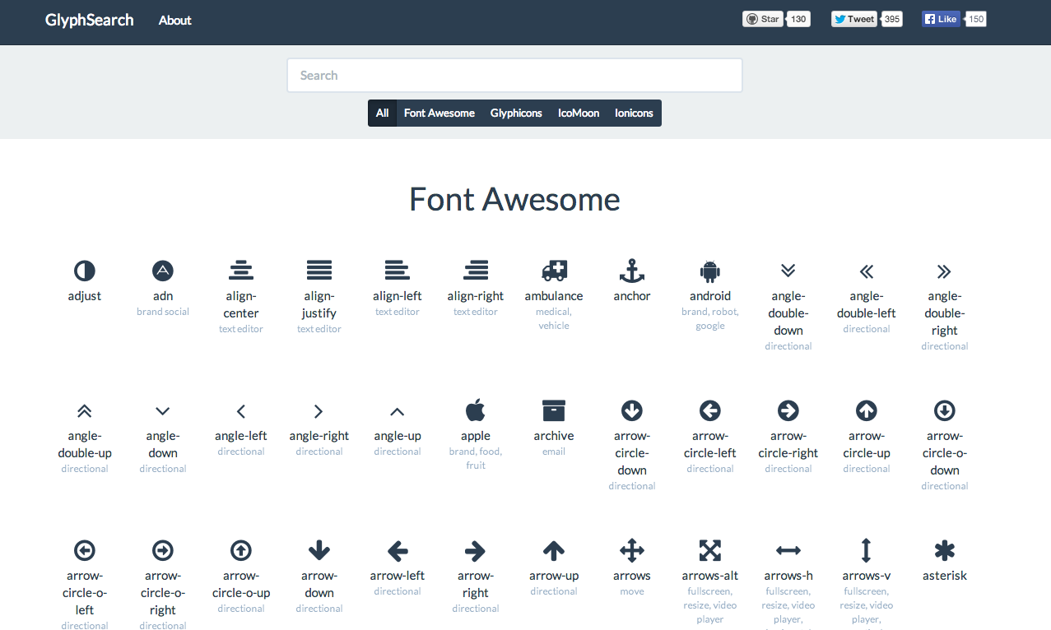Pick the arrow-right icon

[x=476, y=550]
